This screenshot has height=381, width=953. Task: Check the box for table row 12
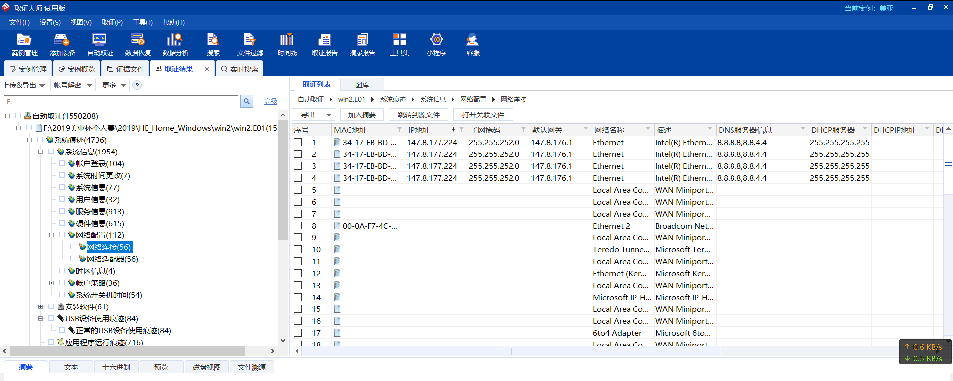click(298, 273)
